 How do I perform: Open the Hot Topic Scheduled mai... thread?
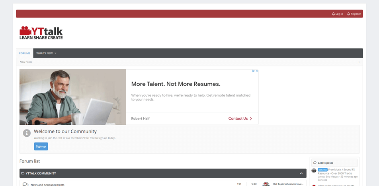tap(288, 184)
